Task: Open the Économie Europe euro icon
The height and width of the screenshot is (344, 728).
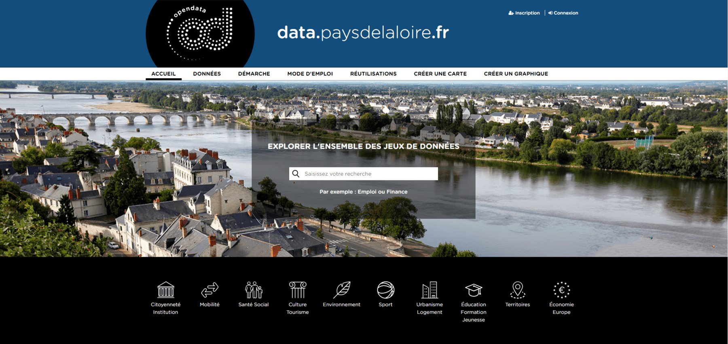Action: pos(561,290)
